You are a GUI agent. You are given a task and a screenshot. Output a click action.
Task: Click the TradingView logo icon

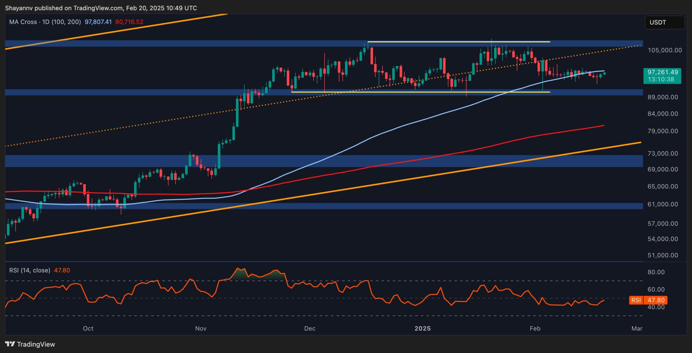click(10, 344)
